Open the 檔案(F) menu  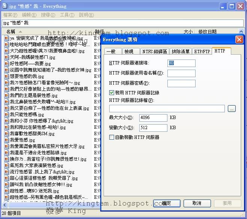10,15
